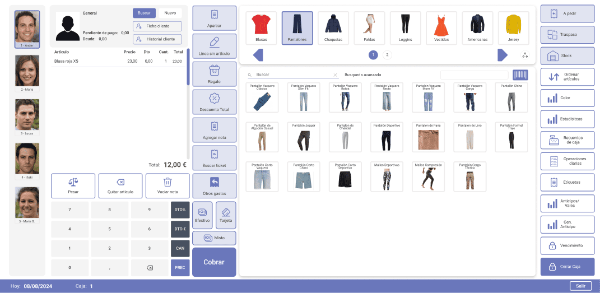
Task: Click Ordenar artículos
Action: [568, 77]
